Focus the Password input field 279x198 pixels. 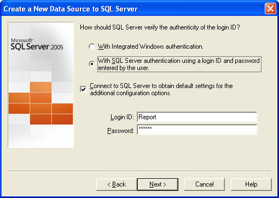[x=197, y=130]
